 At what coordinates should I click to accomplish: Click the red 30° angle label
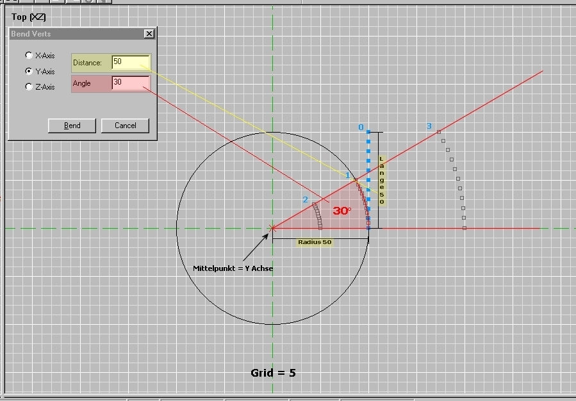pyautogui.click(x=341, y=211)
